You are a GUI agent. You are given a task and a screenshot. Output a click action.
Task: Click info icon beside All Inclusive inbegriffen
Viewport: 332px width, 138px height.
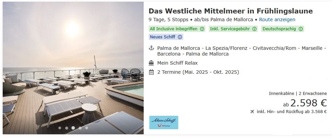[202, 29]
